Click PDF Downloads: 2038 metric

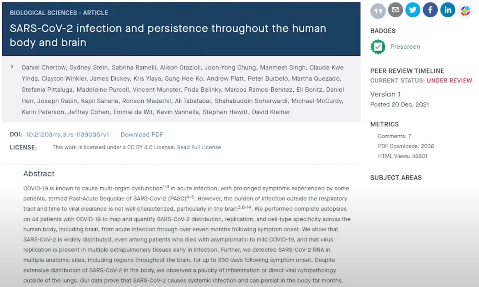click(406, 146)
